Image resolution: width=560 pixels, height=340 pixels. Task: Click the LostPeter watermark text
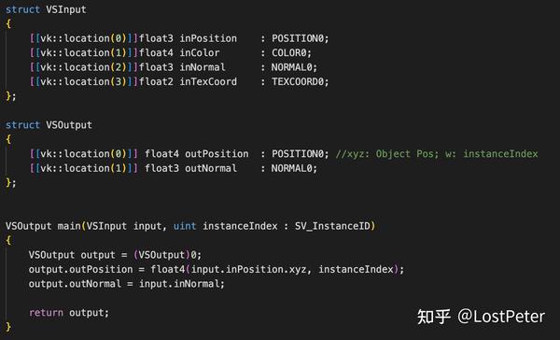pos(500,317)
